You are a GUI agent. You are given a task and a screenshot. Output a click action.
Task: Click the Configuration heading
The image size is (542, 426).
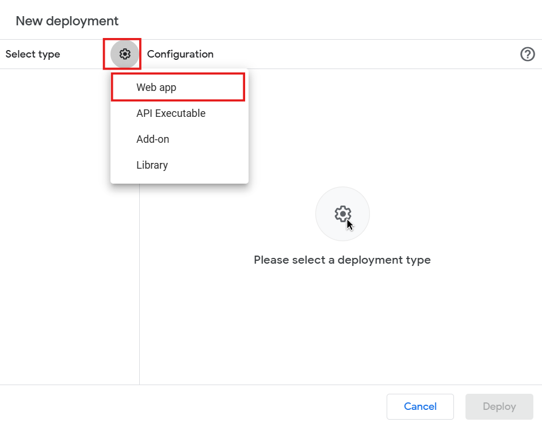(180, 54)
